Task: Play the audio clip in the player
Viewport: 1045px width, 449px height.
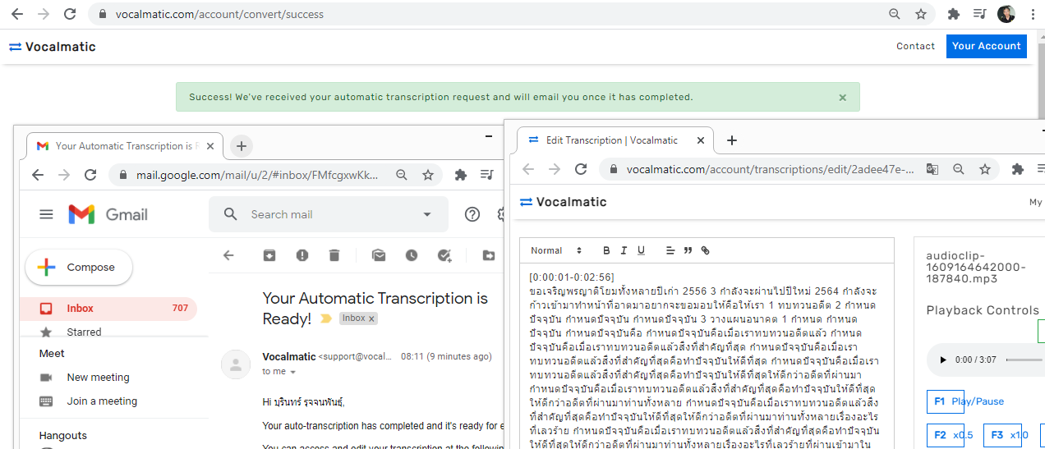Action: (x=943, y=360)
